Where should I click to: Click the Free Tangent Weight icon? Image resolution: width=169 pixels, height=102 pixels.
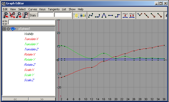coord(153,15)
